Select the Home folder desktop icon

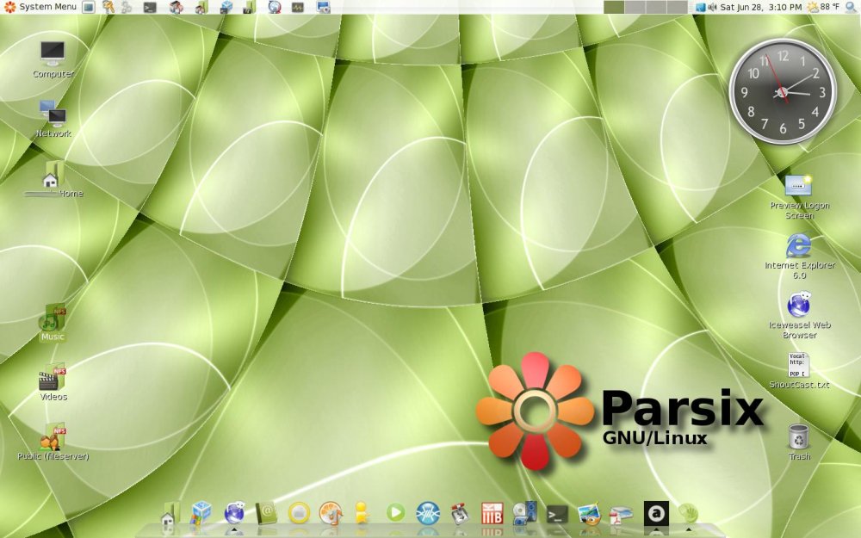53,179
